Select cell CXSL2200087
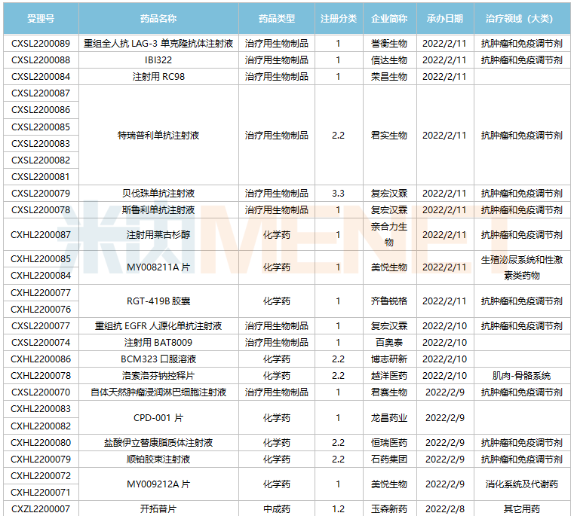The image size is (574, 516). coord(41,93)
